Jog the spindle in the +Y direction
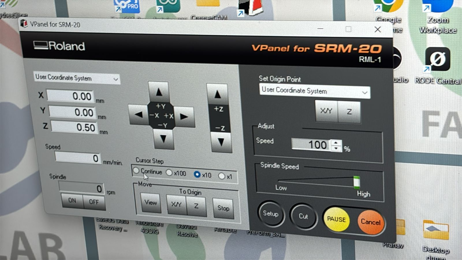The height and width of the screenshot is (260, 462). click(x=159, y=92)
